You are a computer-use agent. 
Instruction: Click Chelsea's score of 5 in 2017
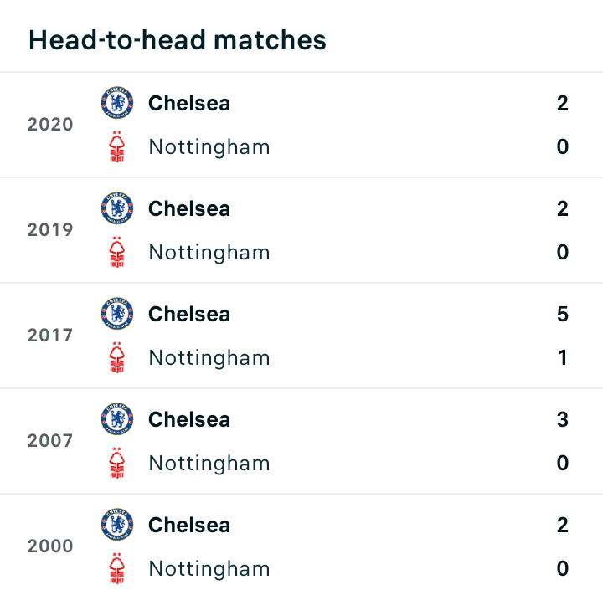(563, 314)
